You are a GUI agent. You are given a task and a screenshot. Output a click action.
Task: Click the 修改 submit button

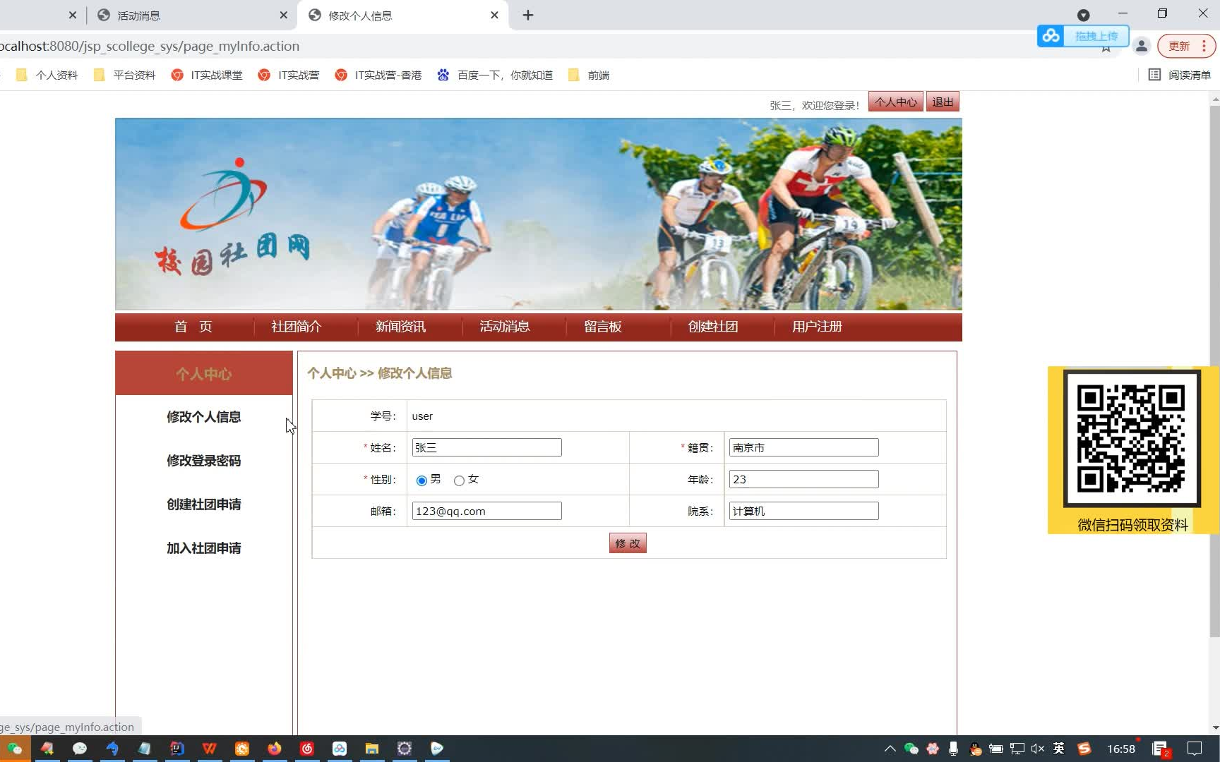627,543
